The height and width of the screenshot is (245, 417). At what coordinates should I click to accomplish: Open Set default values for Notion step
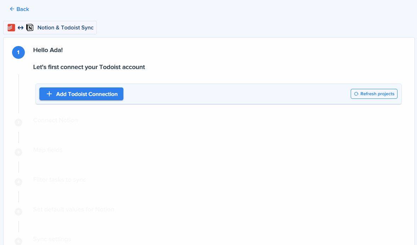coord(74,210)
